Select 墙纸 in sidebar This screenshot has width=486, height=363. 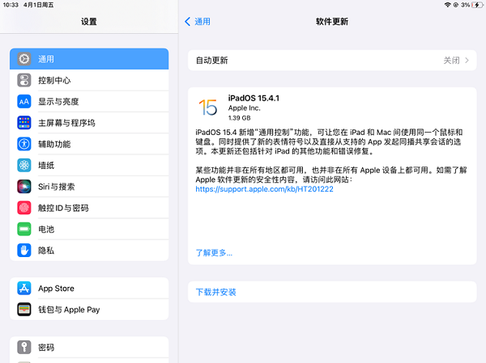[x=89, y=165]
